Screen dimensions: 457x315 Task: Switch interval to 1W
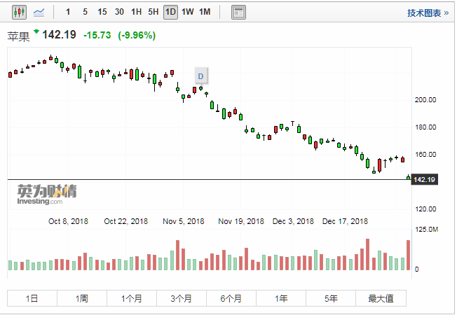pyautogui.click(x=188, y=12)
